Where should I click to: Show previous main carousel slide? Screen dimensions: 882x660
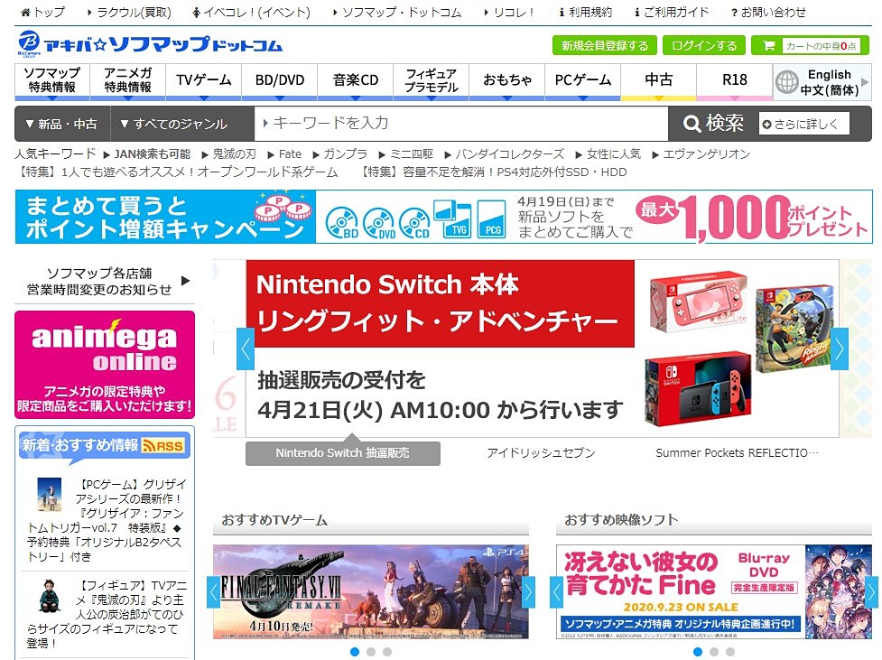[x=246, y=349]
